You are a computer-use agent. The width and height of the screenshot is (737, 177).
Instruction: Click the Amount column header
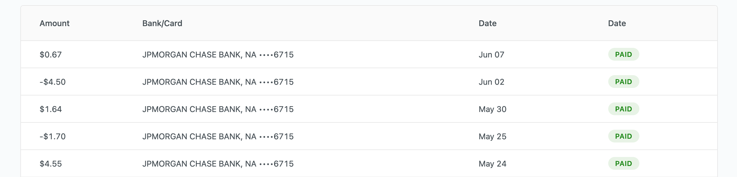click(54, 23)
